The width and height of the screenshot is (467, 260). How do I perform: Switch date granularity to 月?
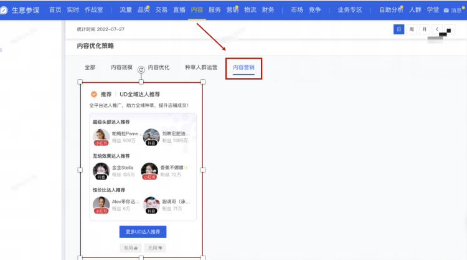(x=425, y=29)
